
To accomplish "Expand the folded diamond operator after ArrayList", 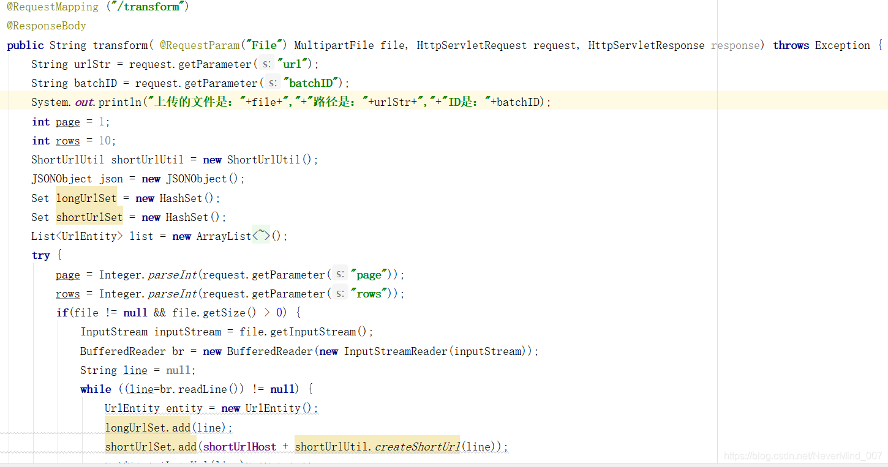I will [260, 235].
